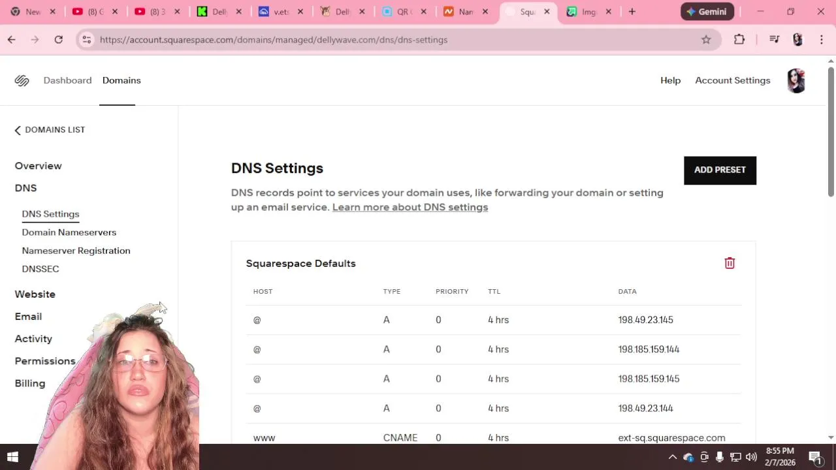This screenshot has width=836, height=470.
Task: Click the Squarespace logo icon
Action: click(22, 80)
